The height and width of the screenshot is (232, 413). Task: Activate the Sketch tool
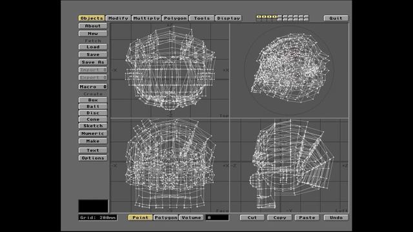point(93,126)
